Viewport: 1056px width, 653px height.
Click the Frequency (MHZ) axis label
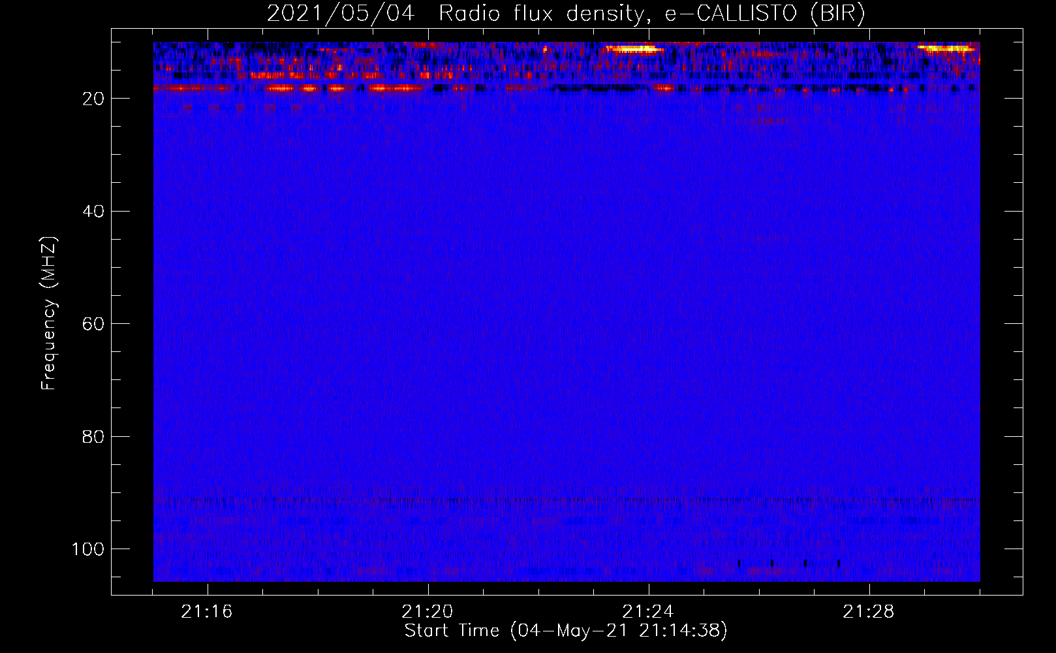click(49, 313)
